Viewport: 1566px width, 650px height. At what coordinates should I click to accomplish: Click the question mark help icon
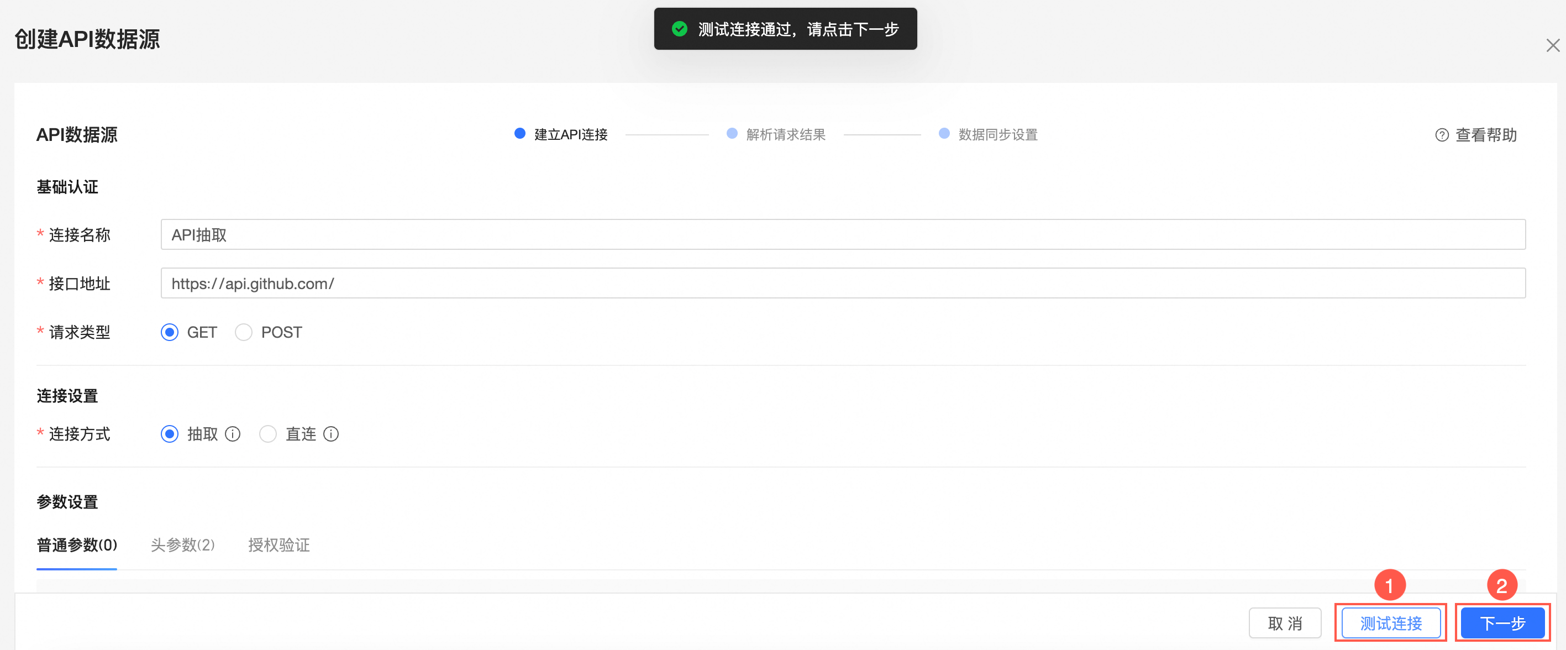click(1441, 135)
